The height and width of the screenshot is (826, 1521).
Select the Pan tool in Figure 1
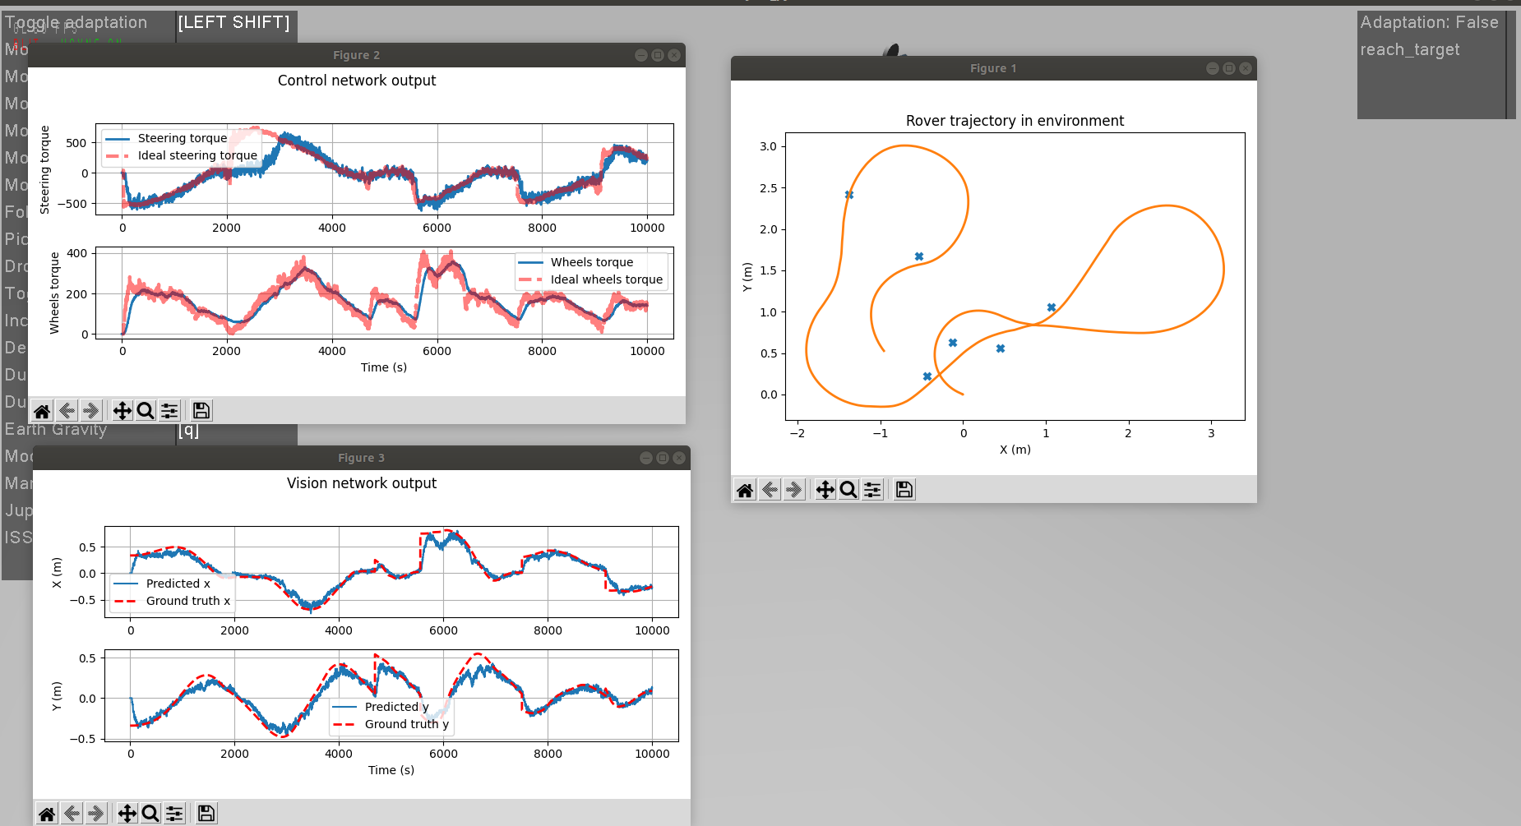pos(825,490)
